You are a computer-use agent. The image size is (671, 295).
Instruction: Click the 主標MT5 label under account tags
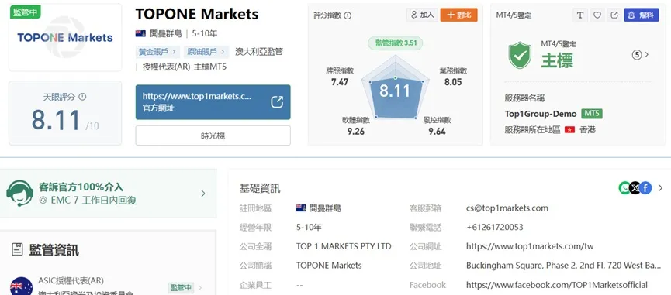click(210, 67)
